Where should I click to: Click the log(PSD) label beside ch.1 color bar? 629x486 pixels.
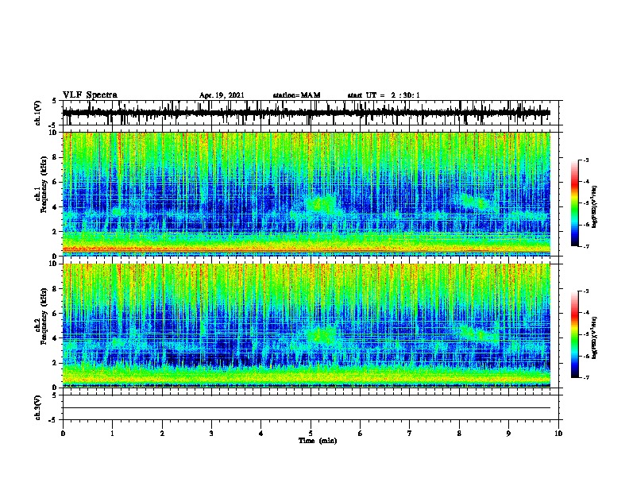[x=594, y=207]
